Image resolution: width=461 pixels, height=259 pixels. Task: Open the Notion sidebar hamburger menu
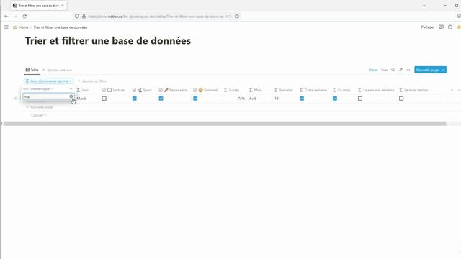coord(6,27)
